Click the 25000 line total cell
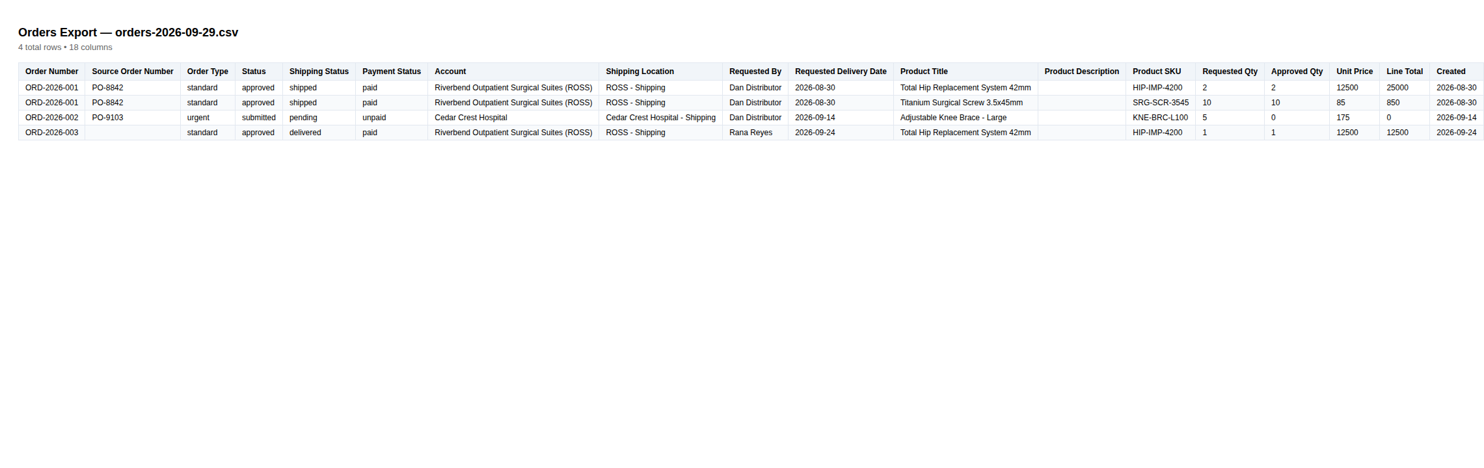This screenshot has width=1484, height=468. coord(1405,88)
